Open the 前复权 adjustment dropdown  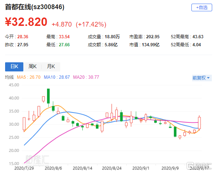pos(202,78)
